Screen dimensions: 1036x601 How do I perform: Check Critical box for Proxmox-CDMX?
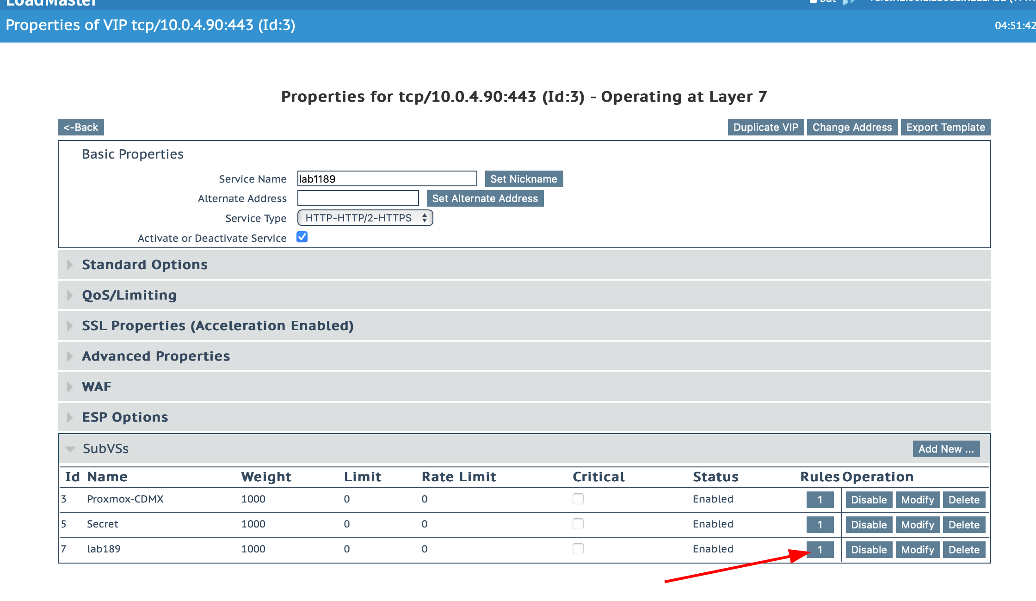point(578,499)
